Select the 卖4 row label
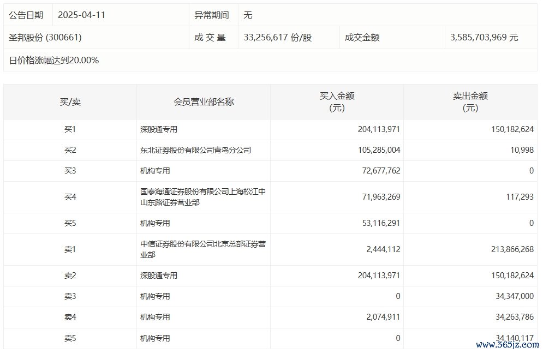 (70, 317)
